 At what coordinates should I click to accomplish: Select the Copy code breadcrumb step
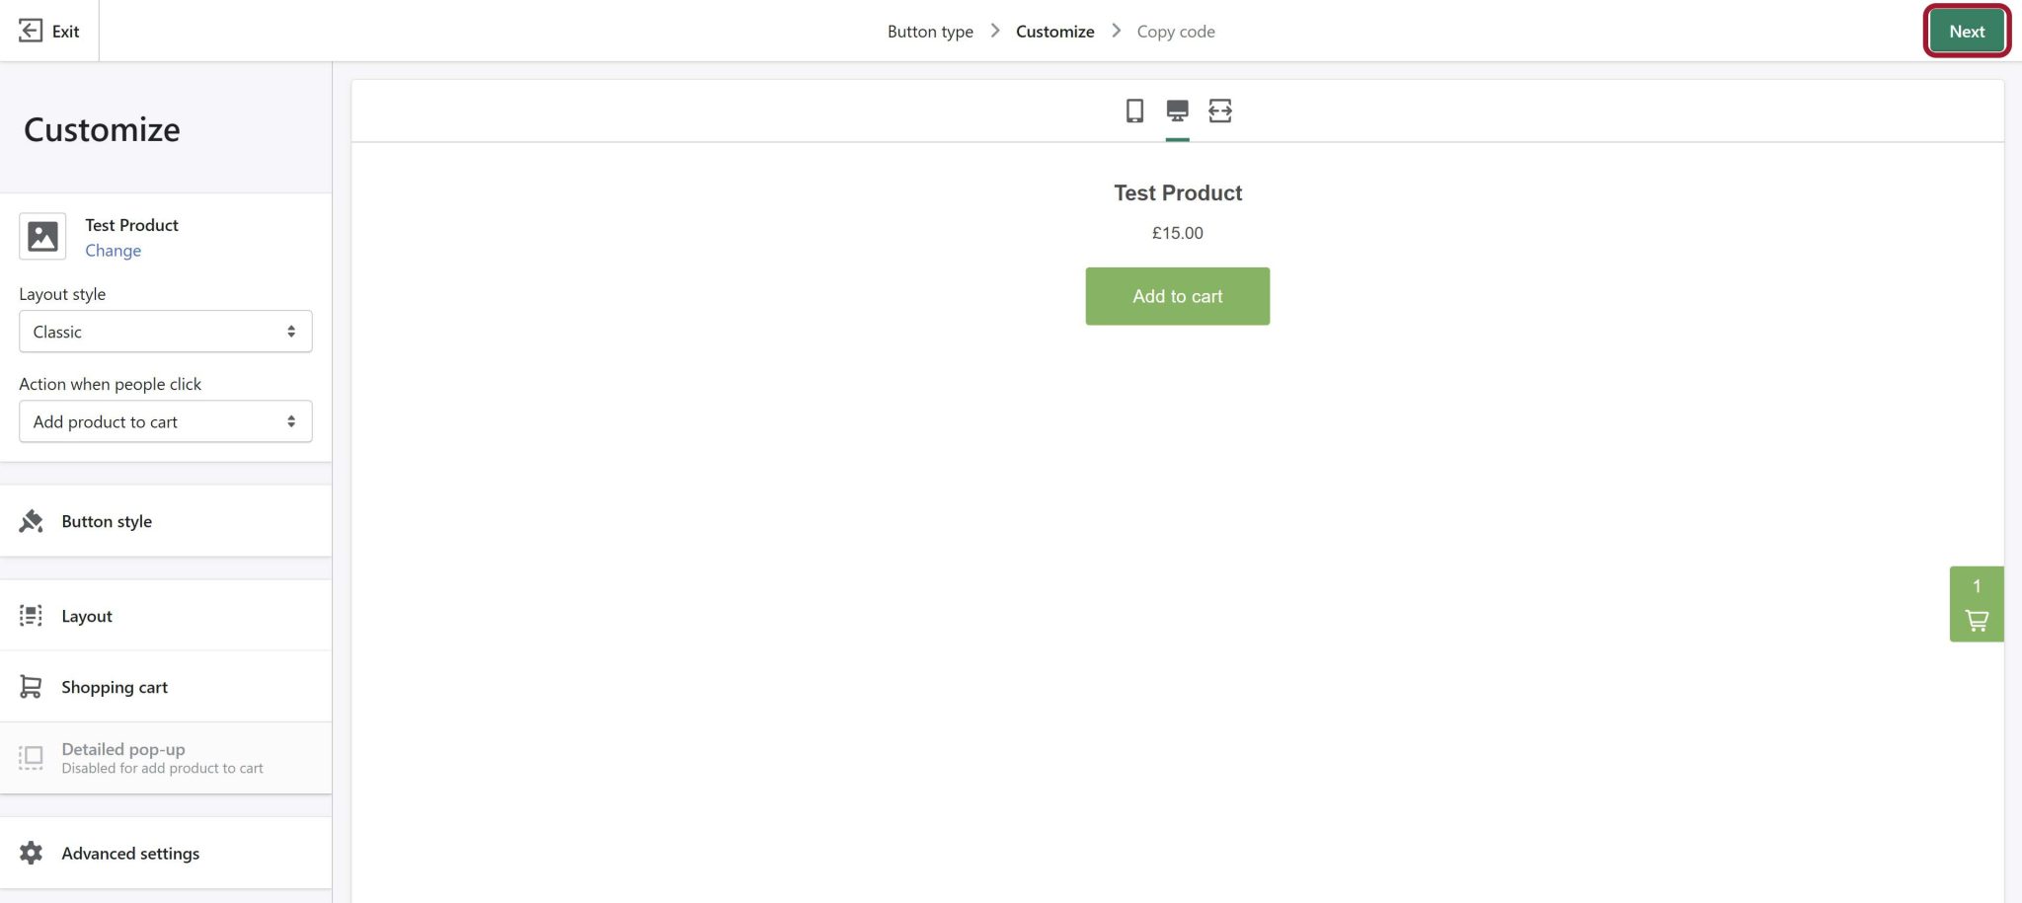pyautogui.click(x=1176, y=32)
